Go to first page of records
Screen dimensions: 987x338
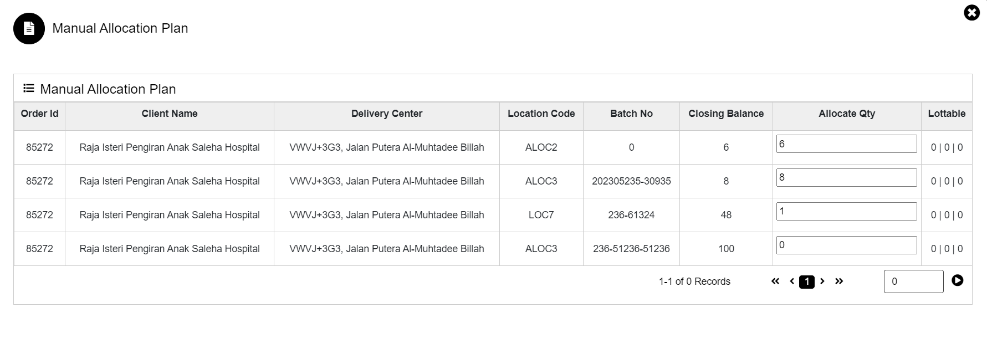click(x=775, y=281)
